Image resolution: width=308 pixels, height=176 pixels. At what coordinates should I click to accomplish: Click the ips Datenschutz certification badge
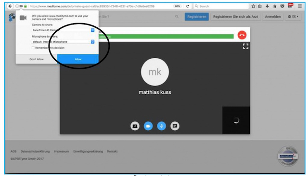(288, 156)
